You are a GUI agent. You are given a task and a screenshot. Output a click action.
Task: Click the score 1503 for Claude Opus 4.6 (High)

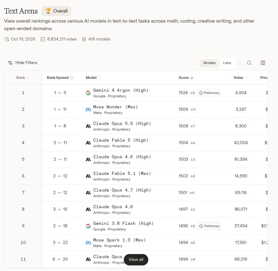point(183,159)
